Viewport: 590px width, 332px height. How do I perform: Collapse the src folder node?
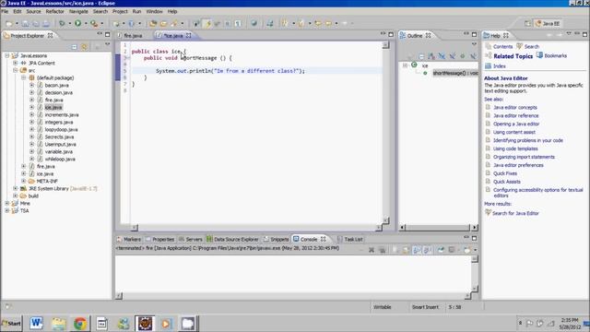coord(16,70)
